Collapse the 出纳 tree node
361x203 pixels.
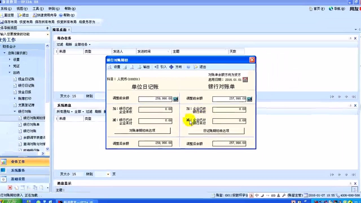point(10,72)
